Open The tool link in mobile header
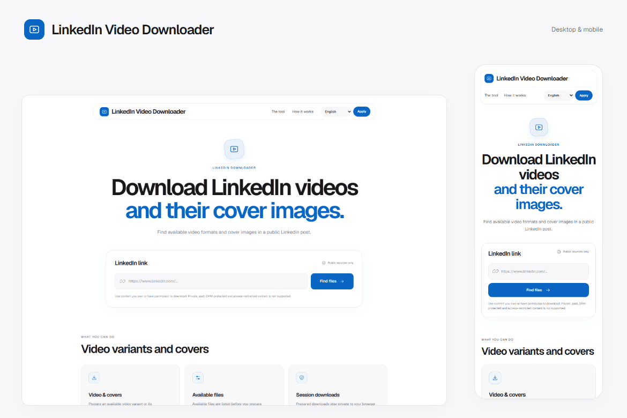Viewport: 627px width, 418px height. point(491,95)
